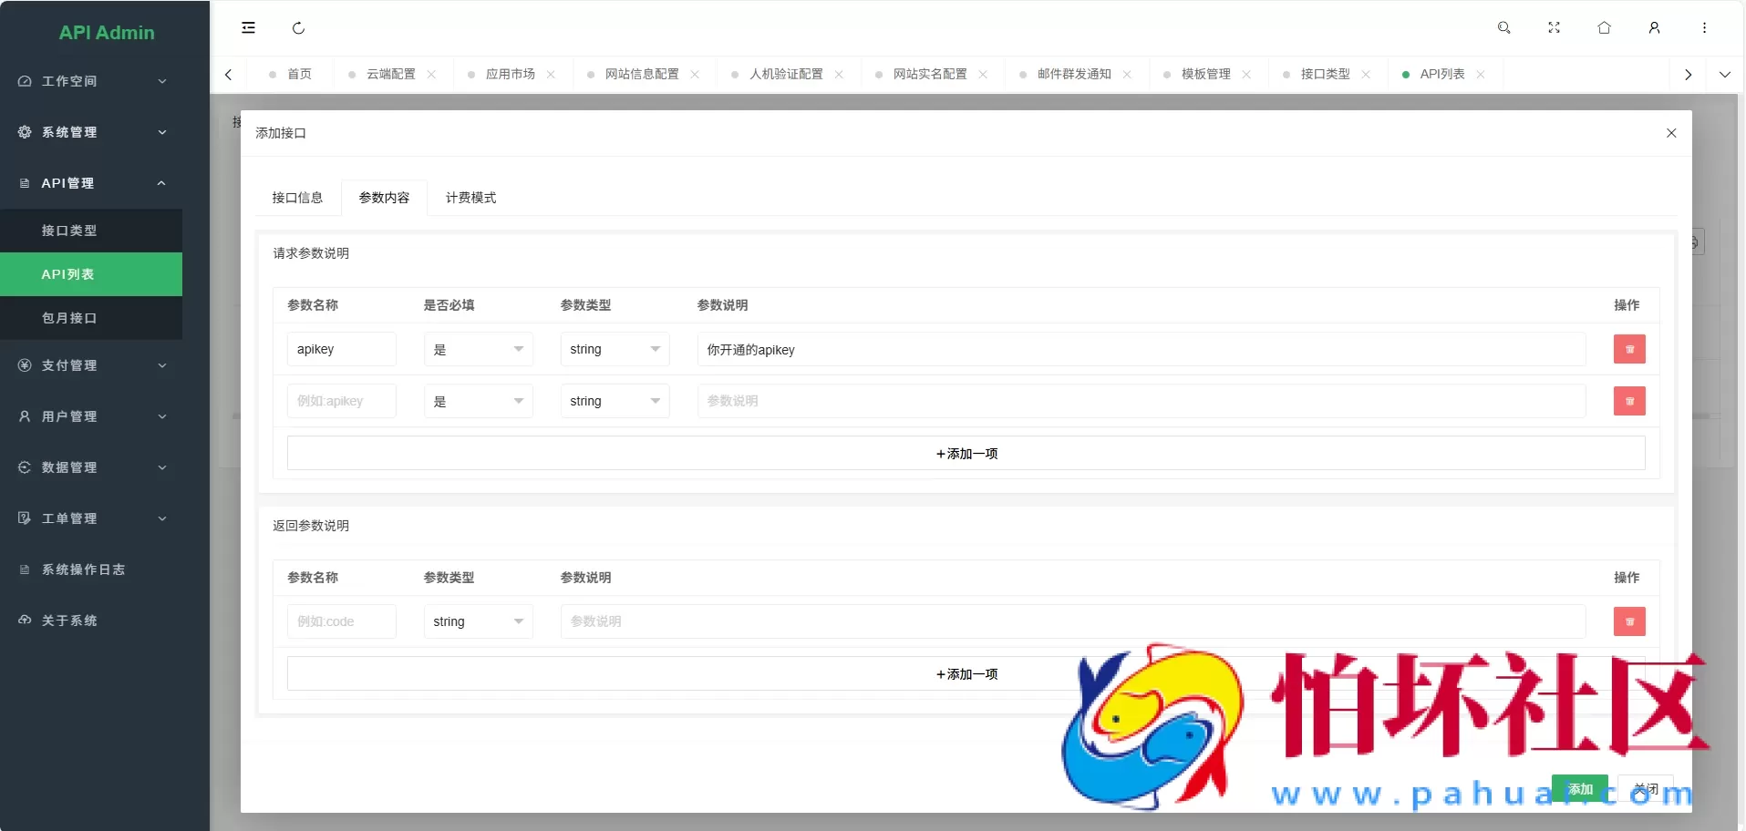The height and width of the screenshot is (831, 1746).
Task: Toggle fullscreen mode icon
Action: point(1554,27)
